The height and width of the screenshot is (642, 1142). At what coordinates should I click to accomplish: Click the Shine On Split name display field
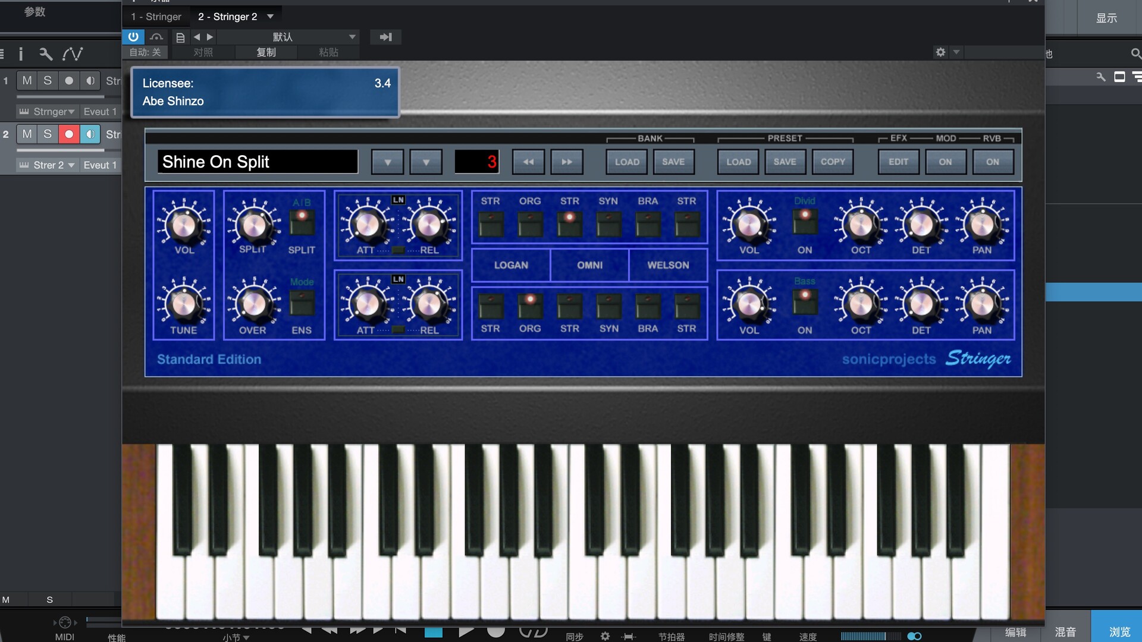[258, 161]
